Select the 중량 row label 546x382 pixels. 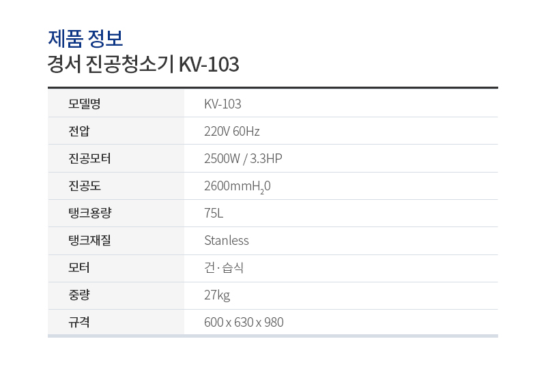pyautogui.click(x=79, y=295)
